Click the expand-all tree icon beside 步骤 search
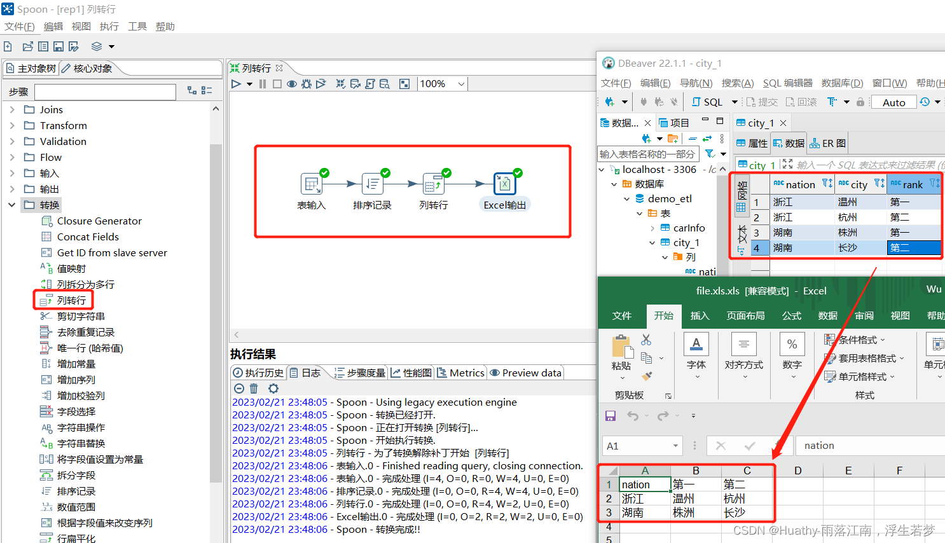Screen dimensions: 945x543 click(192, 91)
